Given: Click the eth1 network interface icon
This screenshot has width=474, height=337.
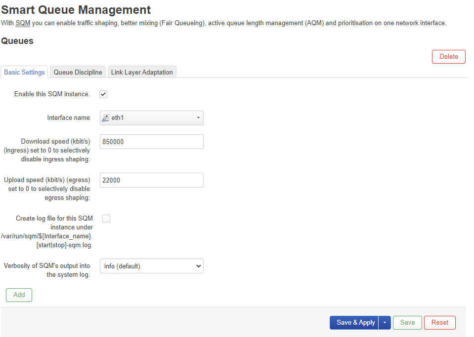Looking at the screenshot, I should (x=106, y=118).
